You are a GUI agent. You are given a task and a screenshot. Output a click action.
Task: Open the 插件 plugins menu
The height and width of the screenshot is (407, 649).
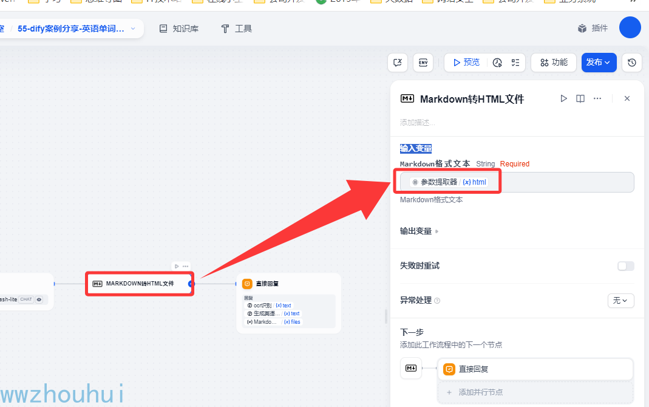[x=593, y=28]
